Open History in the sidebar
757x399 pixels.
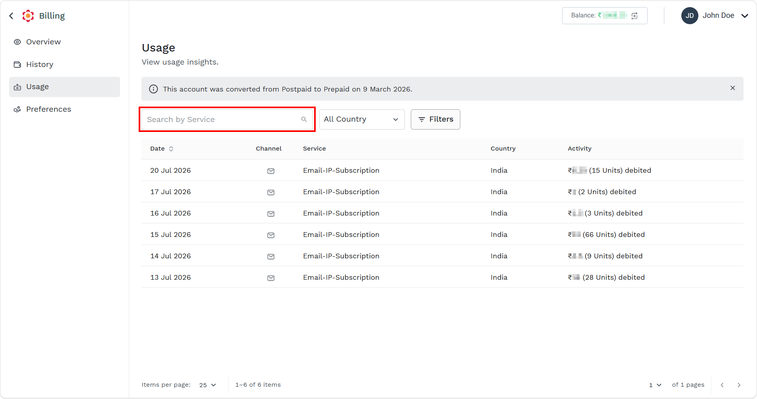[x=65, y=65]
